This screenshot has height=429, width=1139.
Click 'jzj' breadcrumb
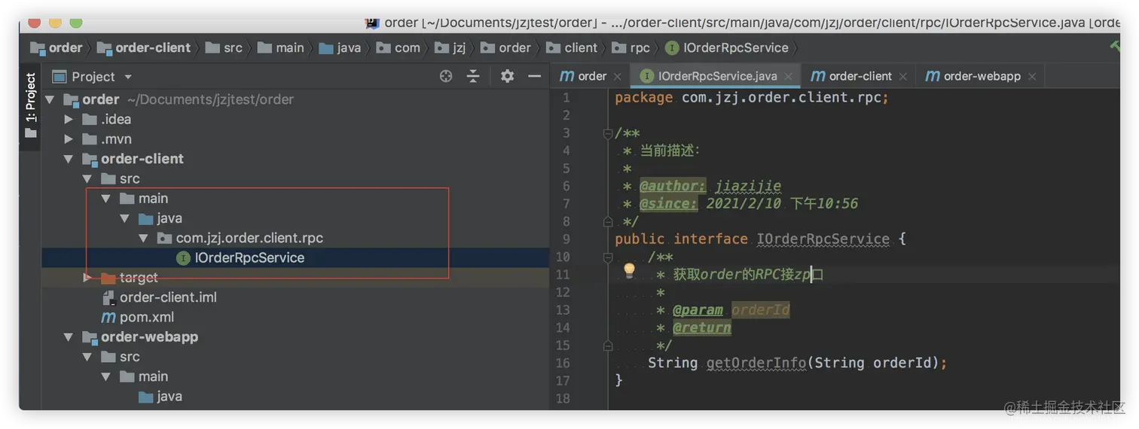coord(450,47)
